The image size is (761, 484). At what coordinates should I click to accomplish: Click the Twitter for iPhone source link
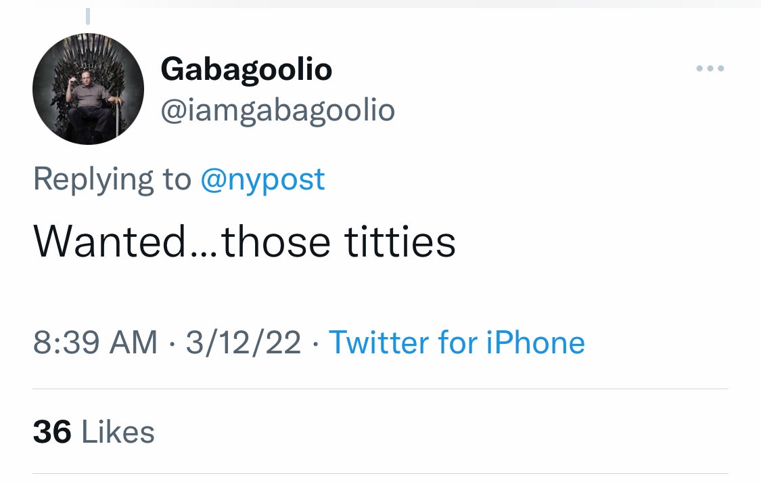pos(457,342)
